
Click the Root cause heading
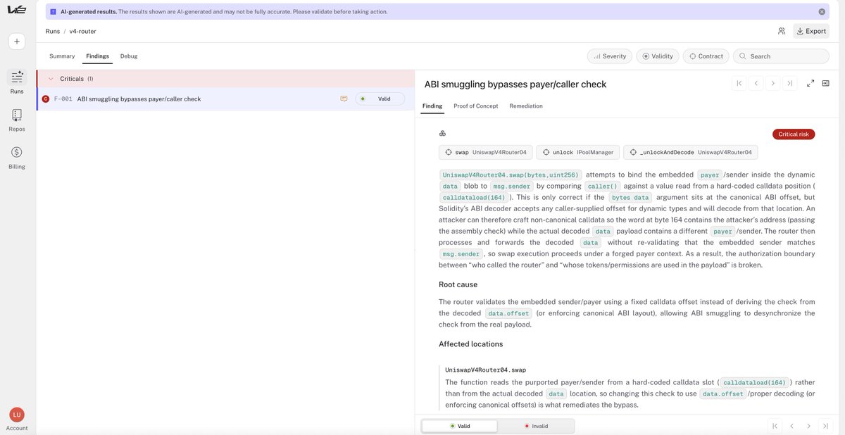pos(458,284)
